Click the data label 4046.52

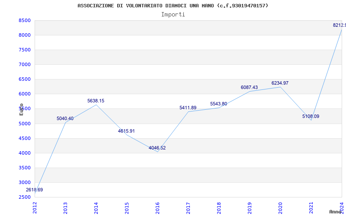click(157, 148)
